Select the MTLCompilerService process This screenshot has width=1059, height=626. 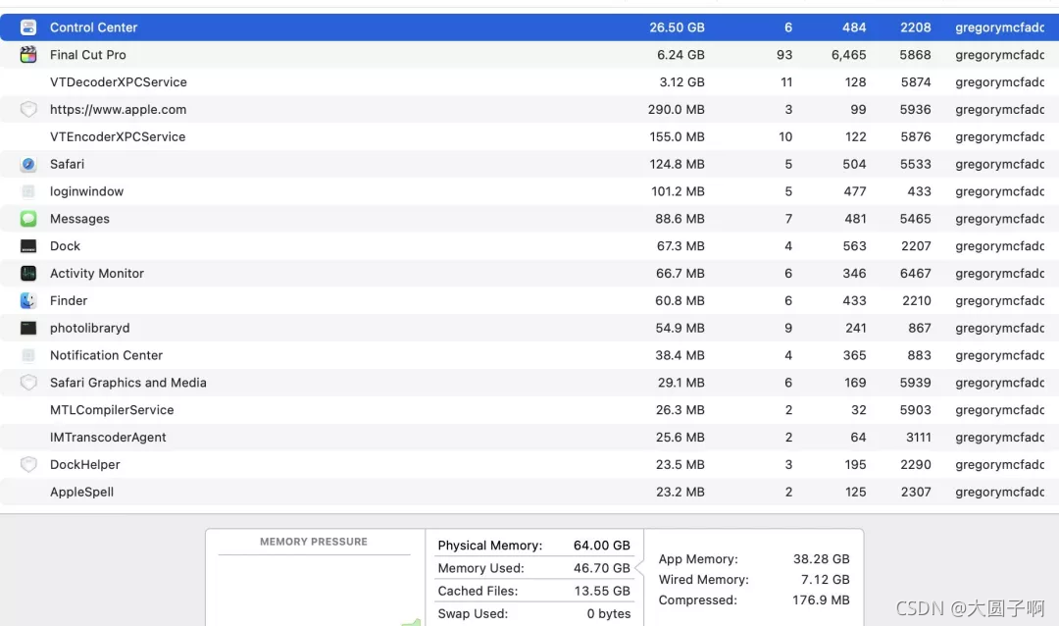[x=112, y=410]
